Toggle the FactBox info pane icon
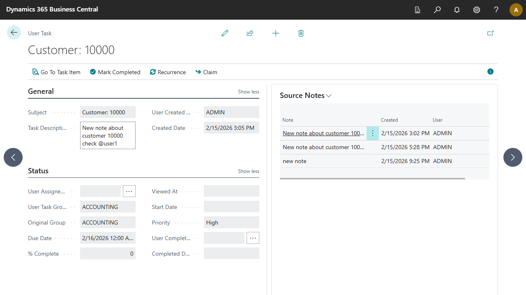The width and height of the screenshot is (526, 295). coord(490,72)
